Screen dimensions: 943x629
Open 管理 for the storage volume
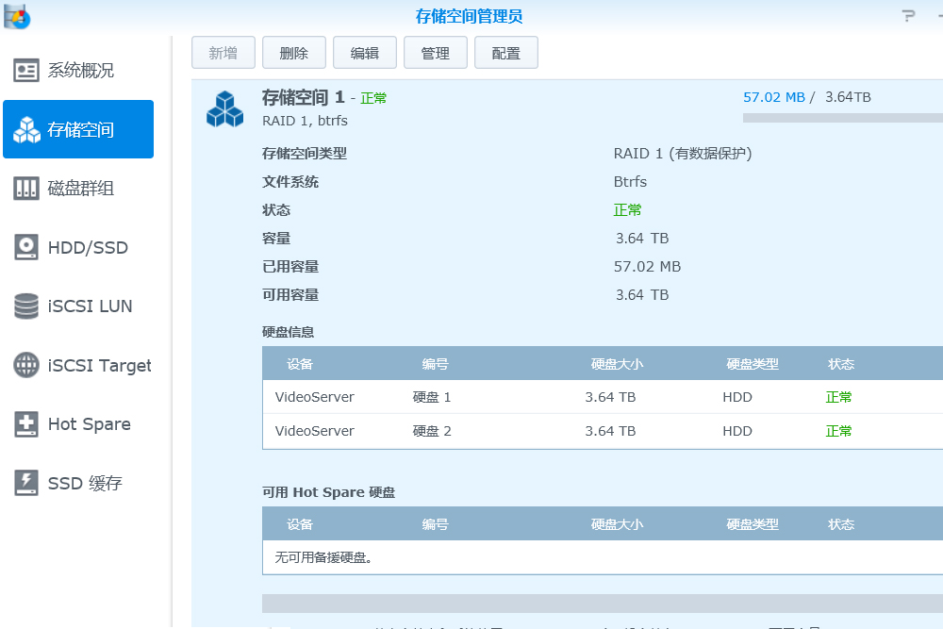click(x=435, y=52)
